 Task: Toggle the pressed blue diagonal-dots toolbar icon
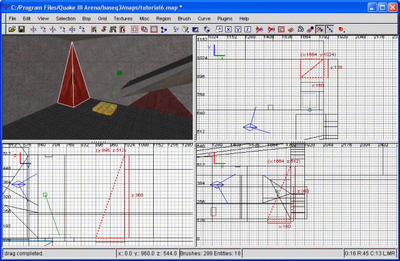pos(329,29)
